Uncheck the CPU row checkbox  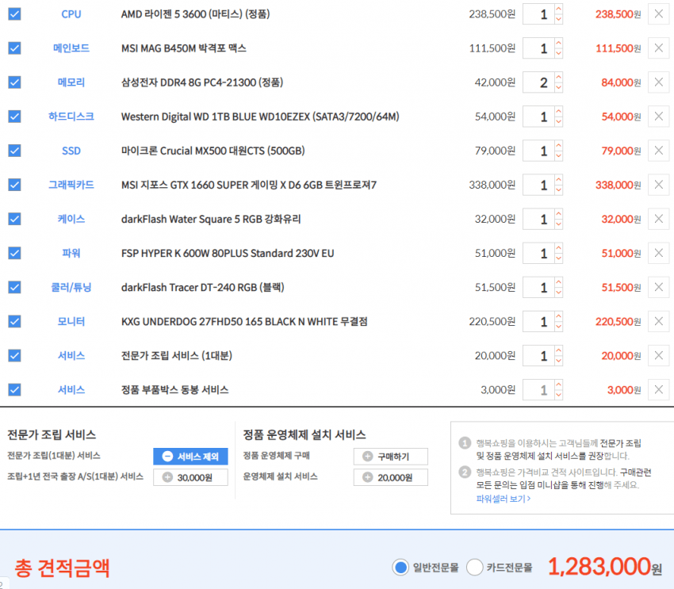(14, 13)
